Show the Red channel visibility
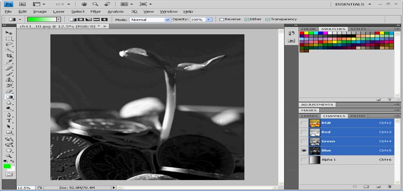The width and height of the screenshot is (403, 191). click(x=304, y=132)
